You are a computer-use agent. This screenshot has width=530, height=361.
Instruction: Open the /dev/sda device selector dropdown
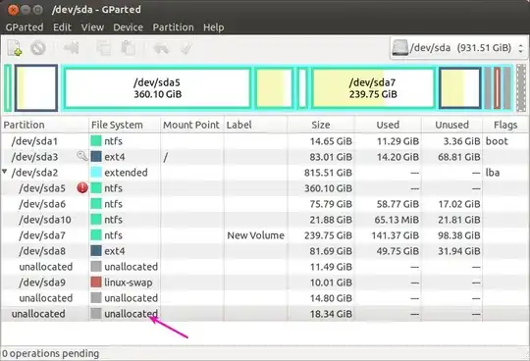click(x=458, y=48)
